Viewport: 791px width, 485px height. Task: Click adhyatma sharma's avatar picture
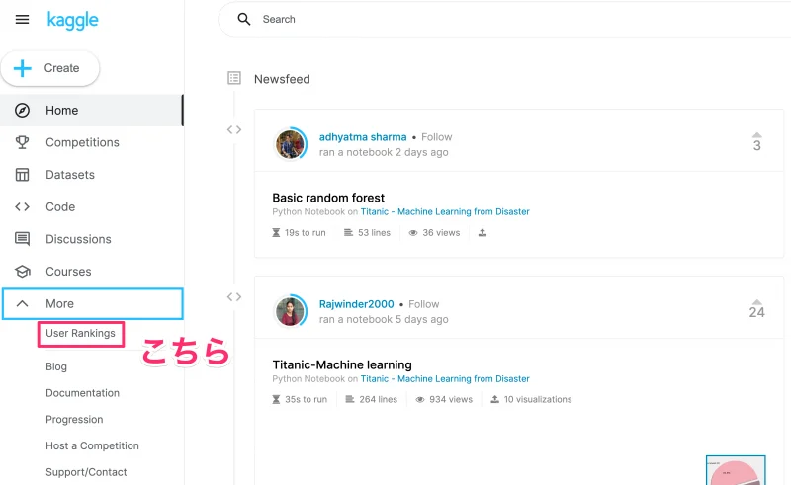pyautogui.click(x=290, y=143)
